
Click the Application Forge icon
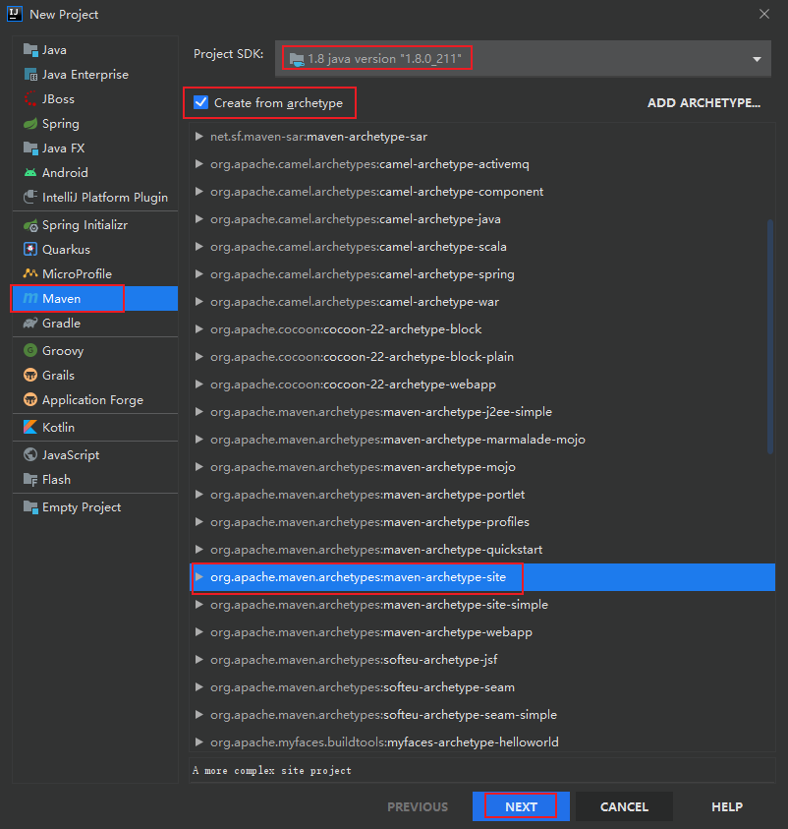coord(30,399)
